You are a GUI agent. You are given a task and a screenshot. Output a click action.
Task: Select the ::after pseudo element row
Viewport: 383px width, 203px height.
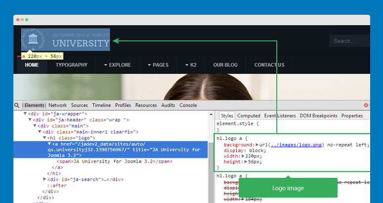click(57, 185)
